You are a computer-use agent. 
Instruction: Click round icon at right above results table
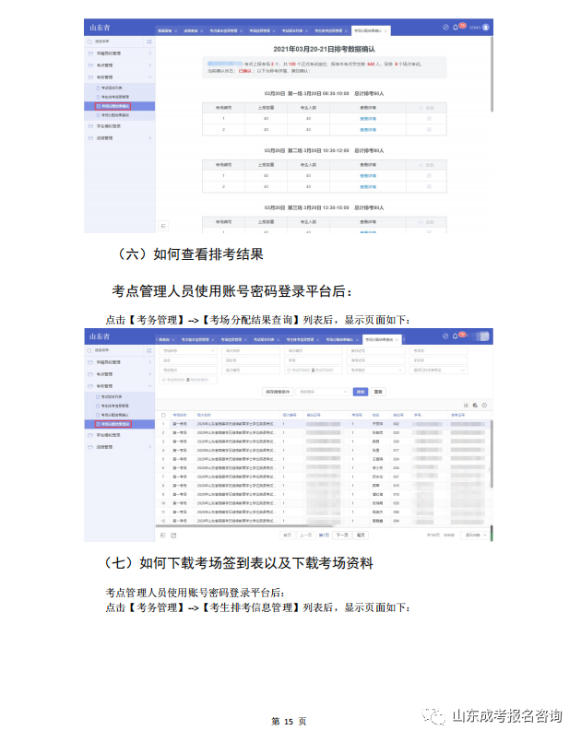coord(484,405)
